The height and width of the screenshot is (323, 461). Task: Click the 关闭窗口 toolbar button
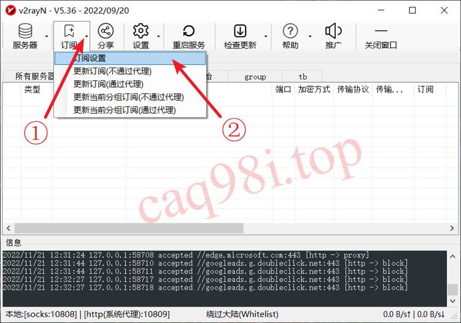tap(381, 36)
